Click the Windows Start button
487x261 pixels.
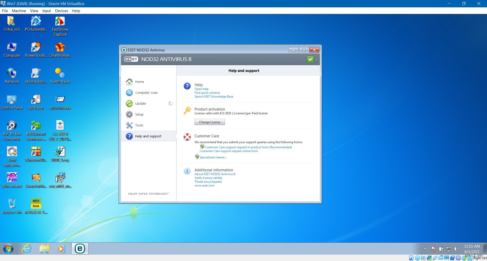(8, 249)
